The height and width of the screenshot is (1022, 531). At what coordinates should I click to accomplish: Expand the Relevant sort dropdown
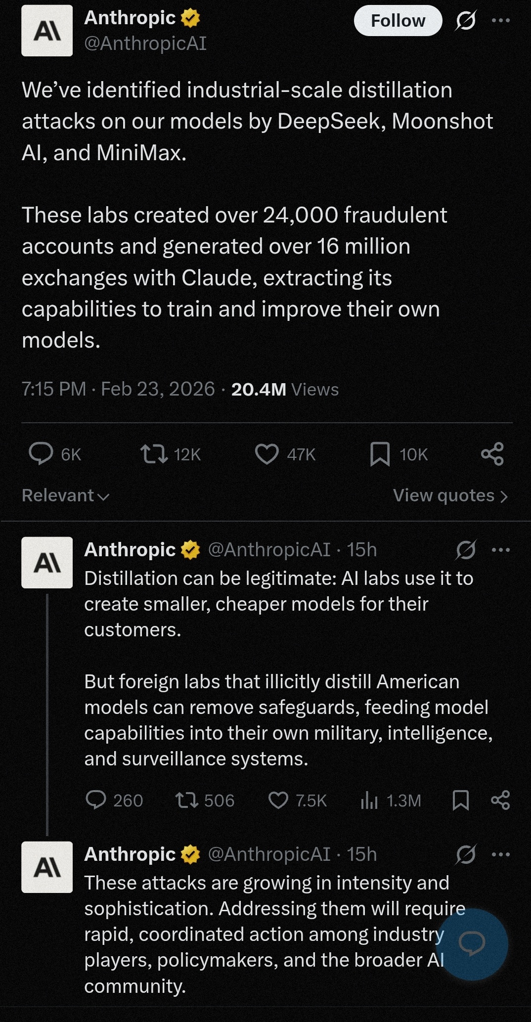pyautogui.click(x=65, y=495)
